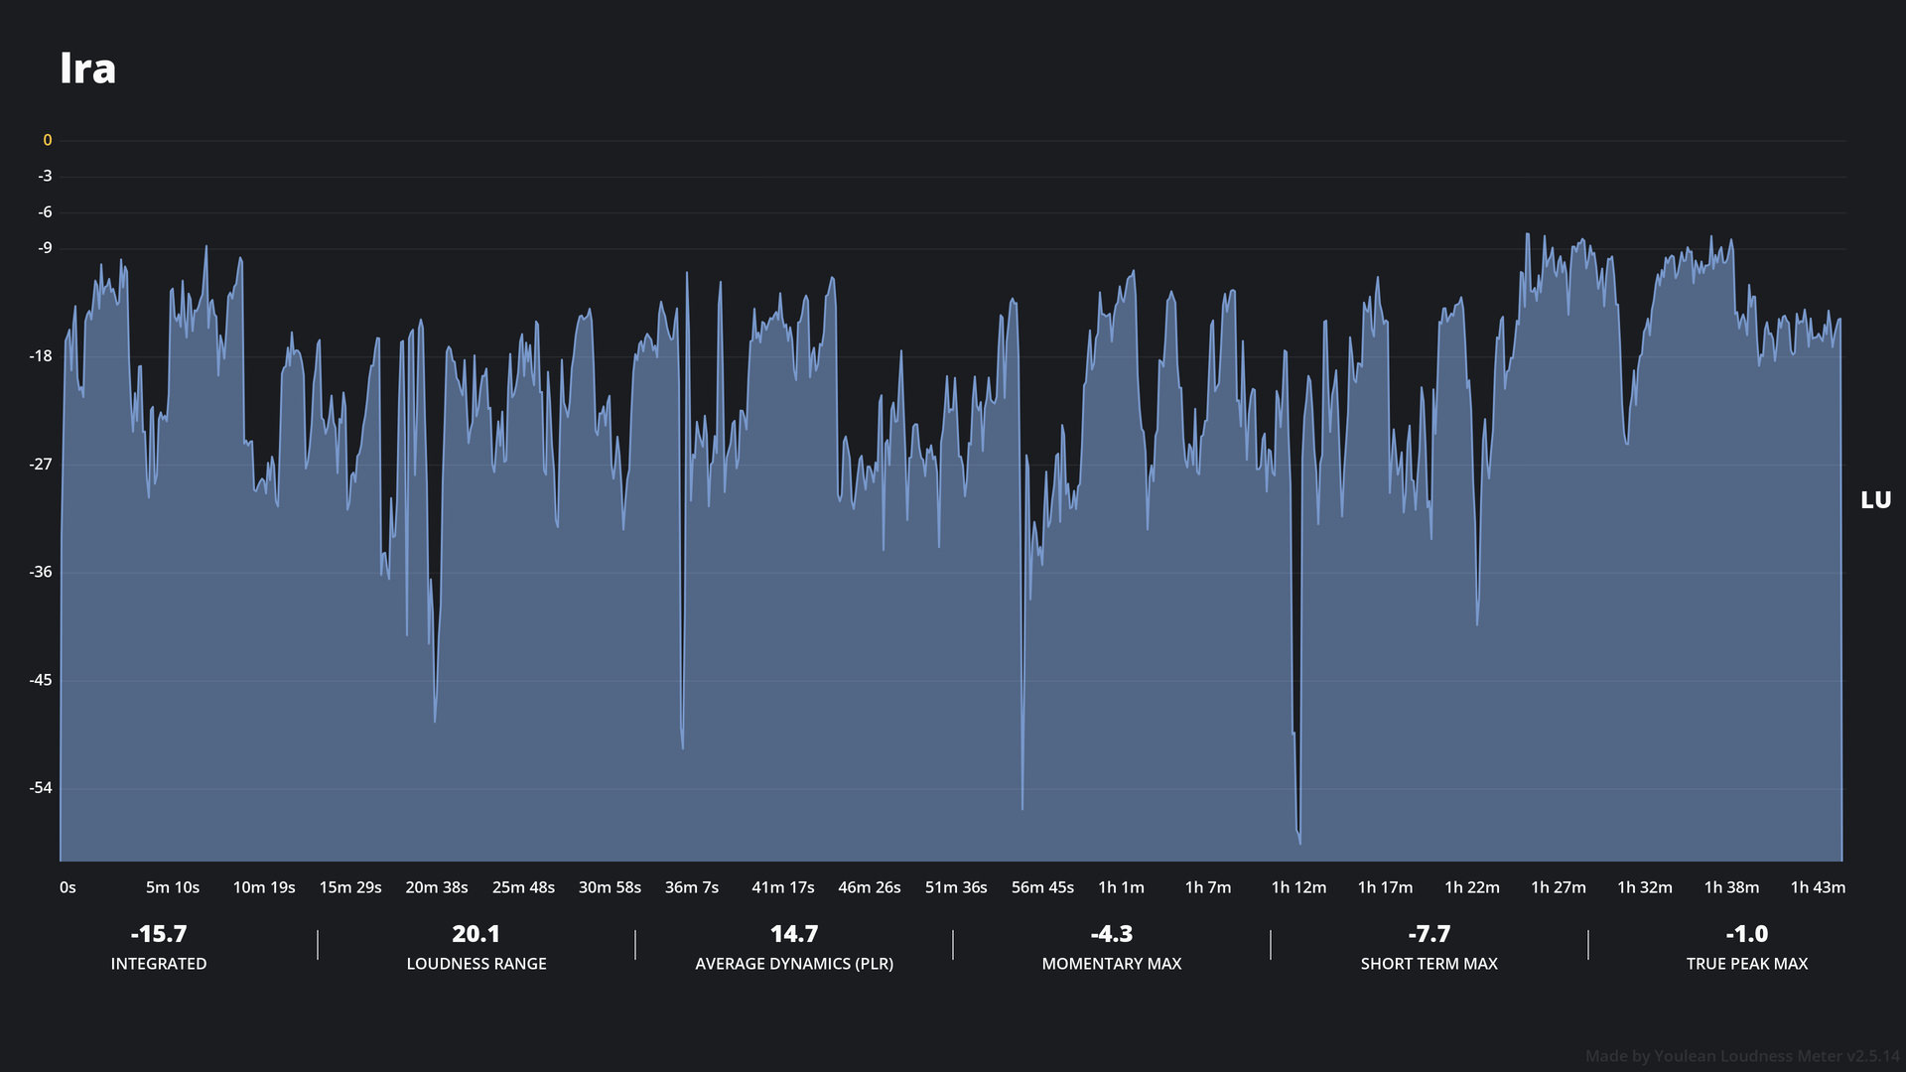Click the -15.7 Integrated value

point(159,934)
